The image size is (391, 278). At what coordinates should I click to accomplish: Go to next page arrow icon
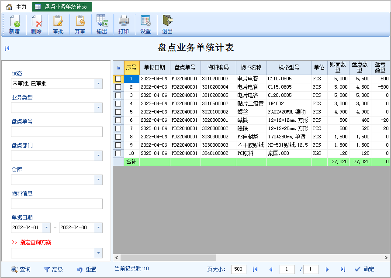point(327,269)
